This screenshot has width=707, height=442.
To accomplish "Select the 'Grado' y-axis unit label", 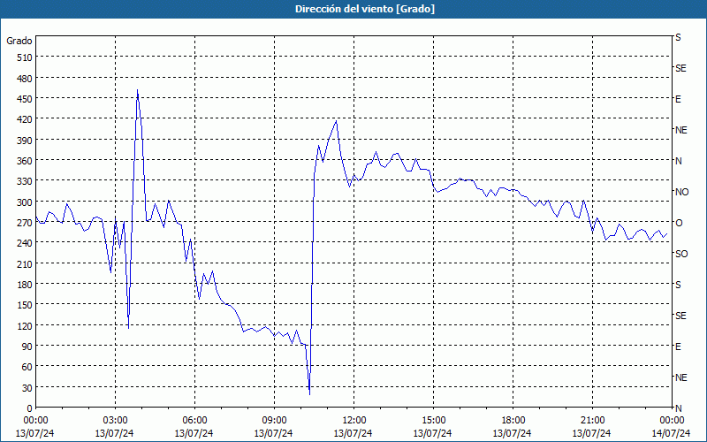I will coord(19,41).
